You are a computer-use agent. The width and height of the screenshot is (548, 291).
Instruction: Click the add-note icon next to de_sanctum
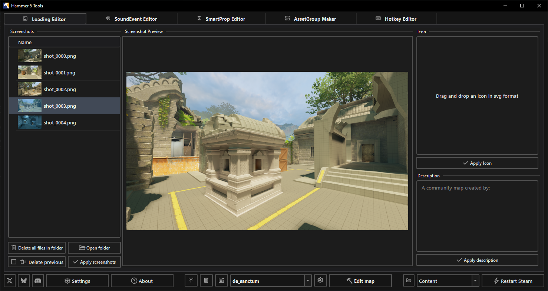pyautogui.click(x=221, y=281)
